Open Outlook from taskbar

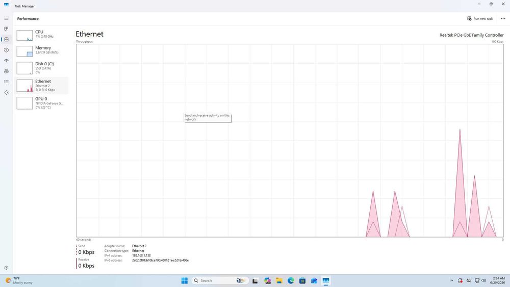tap(314, 280)
